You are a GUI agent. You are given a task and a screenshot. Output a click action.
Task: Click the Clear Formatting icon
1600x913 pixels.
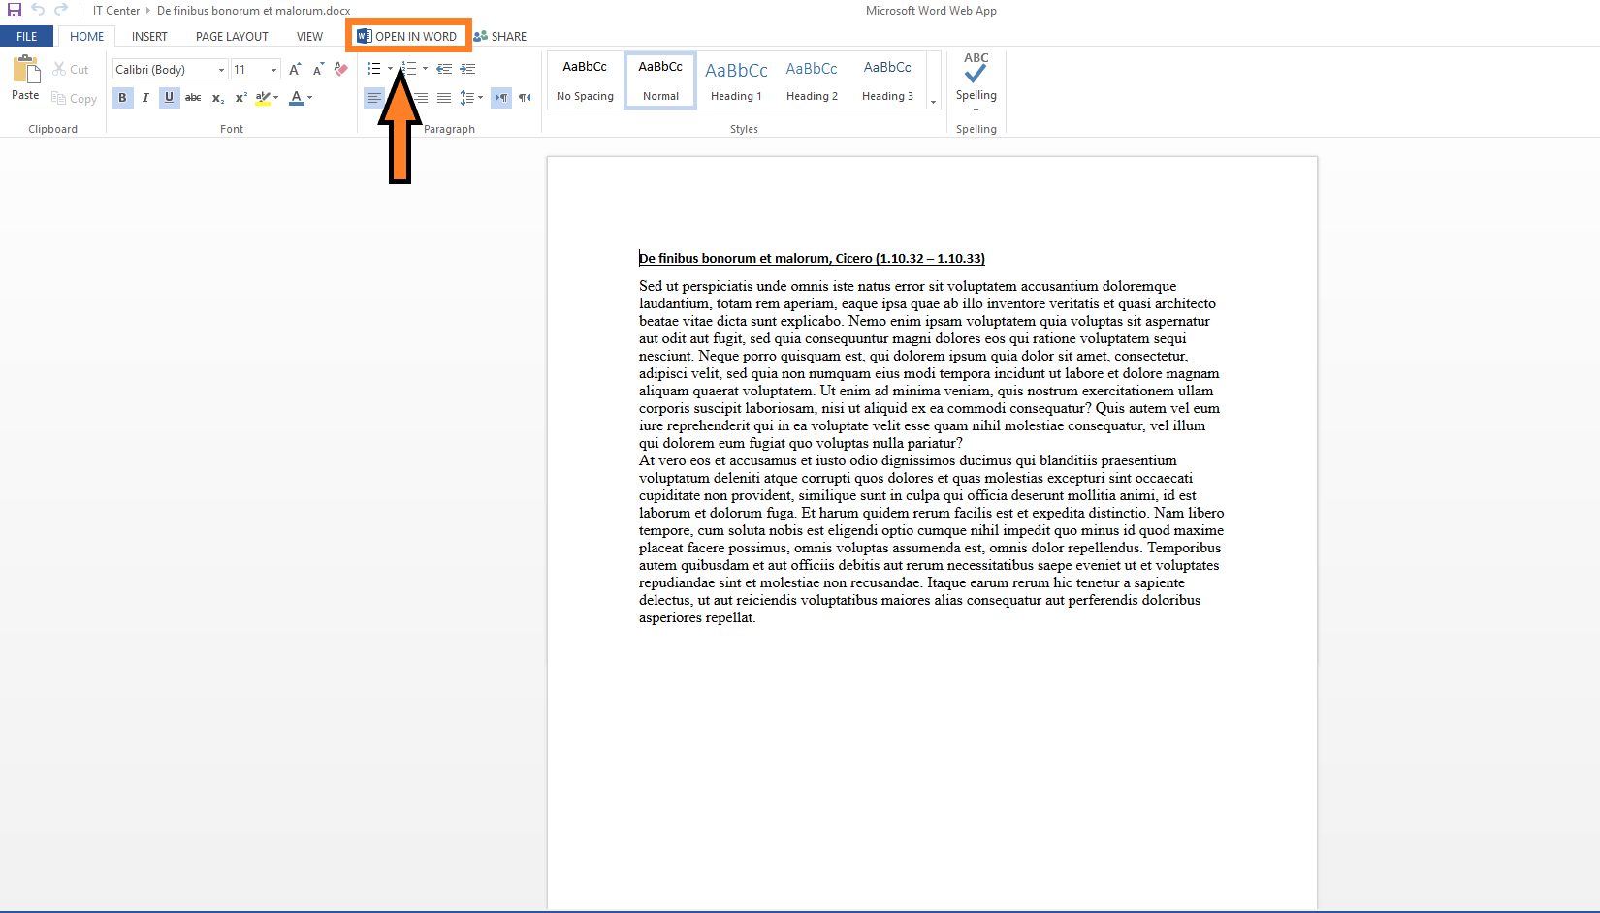[340, 69]
